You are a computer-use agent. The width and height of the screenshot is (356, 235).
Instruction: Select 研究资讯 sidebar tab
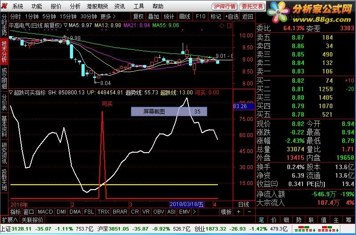coord(4,153)
